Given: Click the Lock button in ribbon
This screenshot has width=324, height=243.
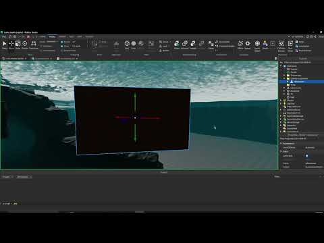Looking at the screenshot, I should pyautogui.click(x=163, y=46).
